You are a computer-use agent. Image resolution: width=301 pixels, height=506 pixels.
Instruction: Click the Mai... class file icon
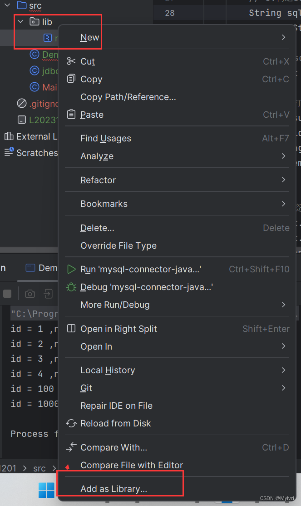pos(35,87)
